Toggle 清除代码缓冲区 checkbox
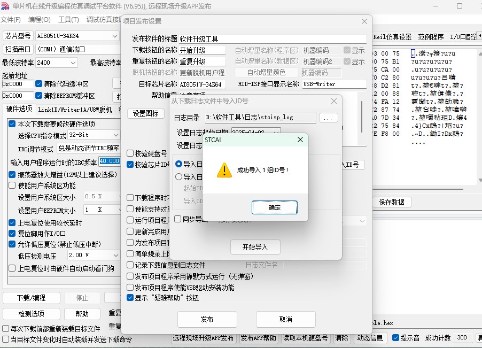Viewport: 482px width, 348px height. (x=38, y=83)
